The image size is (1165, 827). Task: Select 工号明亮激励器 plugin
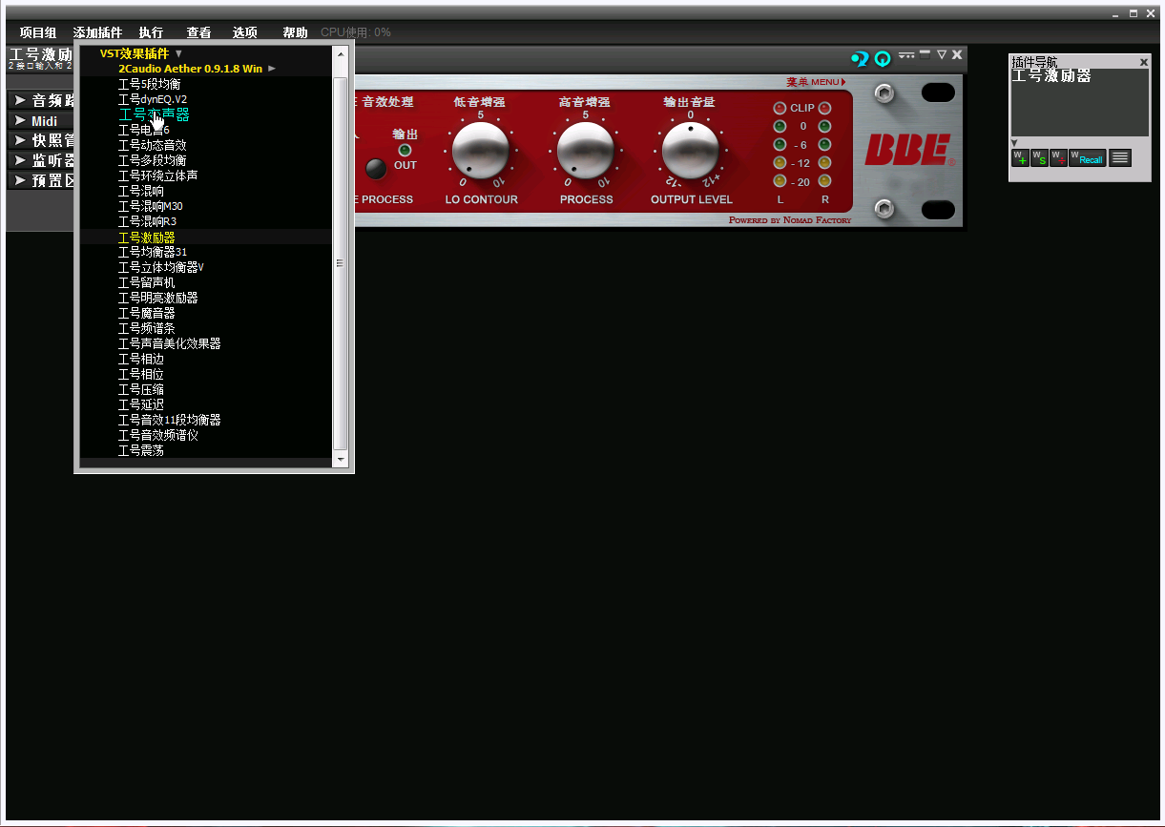click(x=157, y=298)
